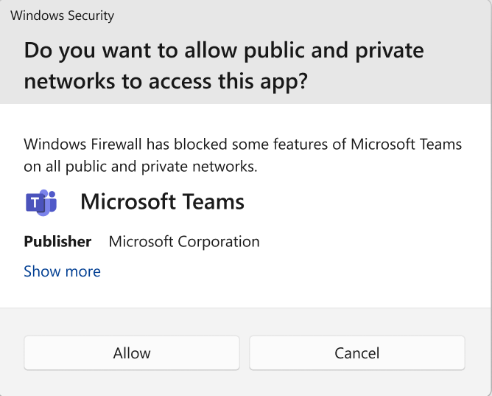This screenshot has height=396, width=492.
Task: Click the gray header area beside Windows Security
Action: (x=301, y=15)
